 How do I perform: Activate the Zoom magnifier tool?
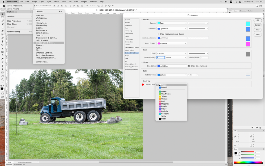(x=3, y=80)
